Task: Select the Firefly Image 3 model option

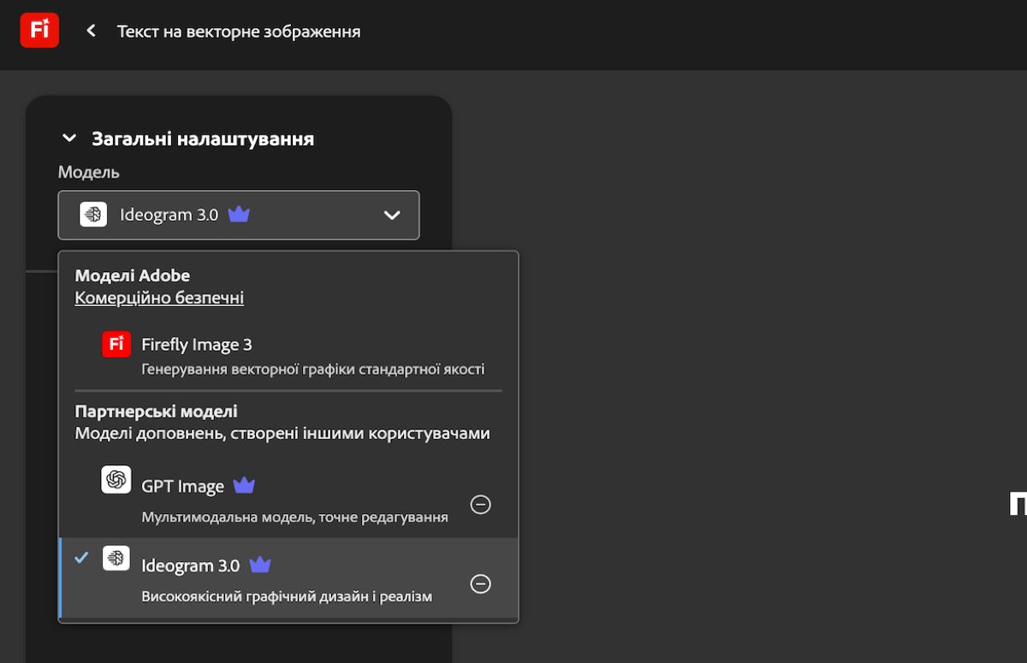Action: 288,356
